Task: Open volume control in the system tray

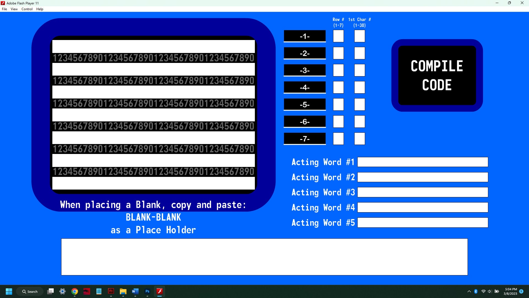Action: pos(490,291)
